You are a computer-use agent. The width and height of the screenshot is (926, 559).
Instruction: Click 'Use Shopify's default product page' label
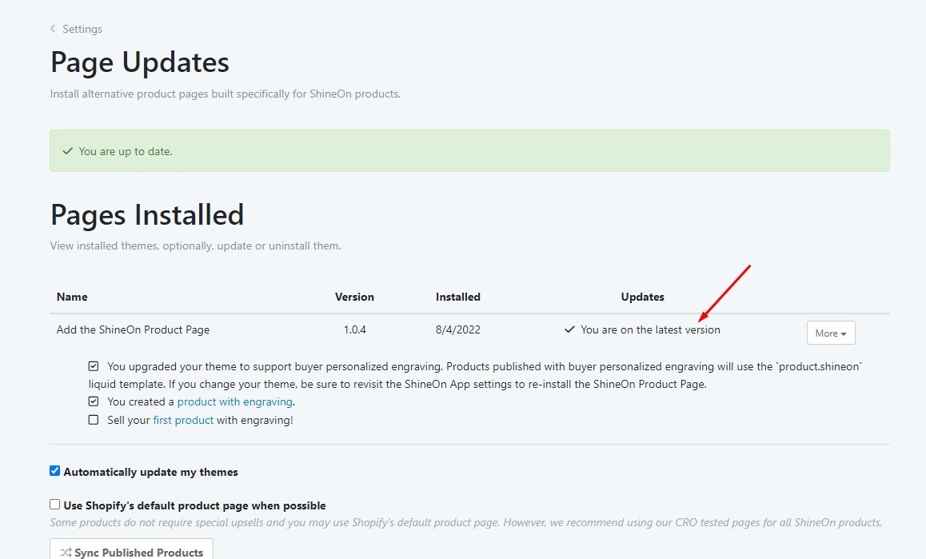195,505
